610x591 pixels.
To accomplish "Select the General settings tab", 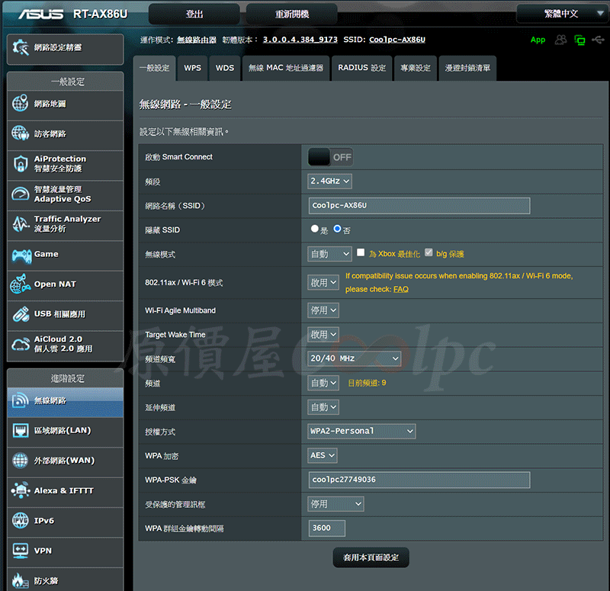I will 155,68.
